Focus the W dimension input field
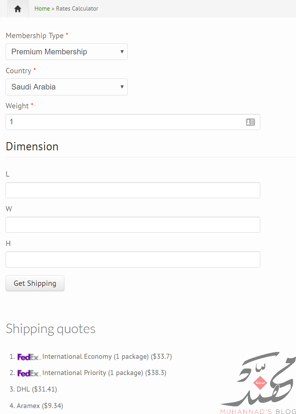The image size is (296, 414). point(133,225)
